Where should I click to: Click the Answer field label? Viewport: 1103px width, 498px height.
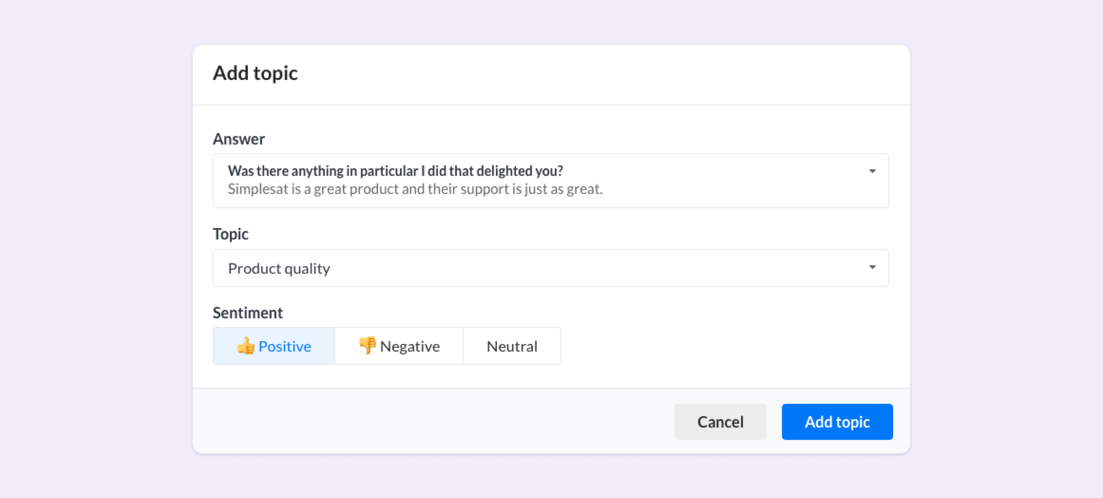coord(239,139)
